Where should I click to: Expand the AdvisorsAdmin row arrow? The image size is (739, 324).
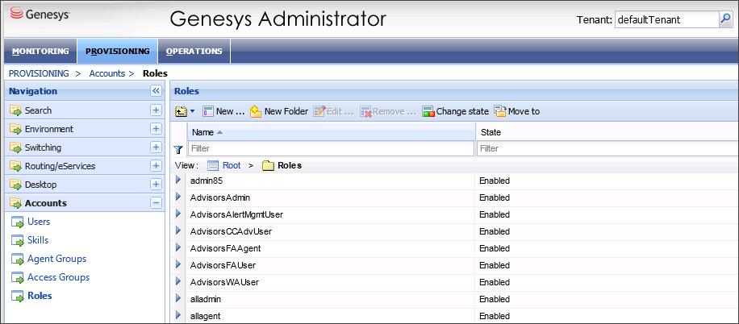point(178,197)
